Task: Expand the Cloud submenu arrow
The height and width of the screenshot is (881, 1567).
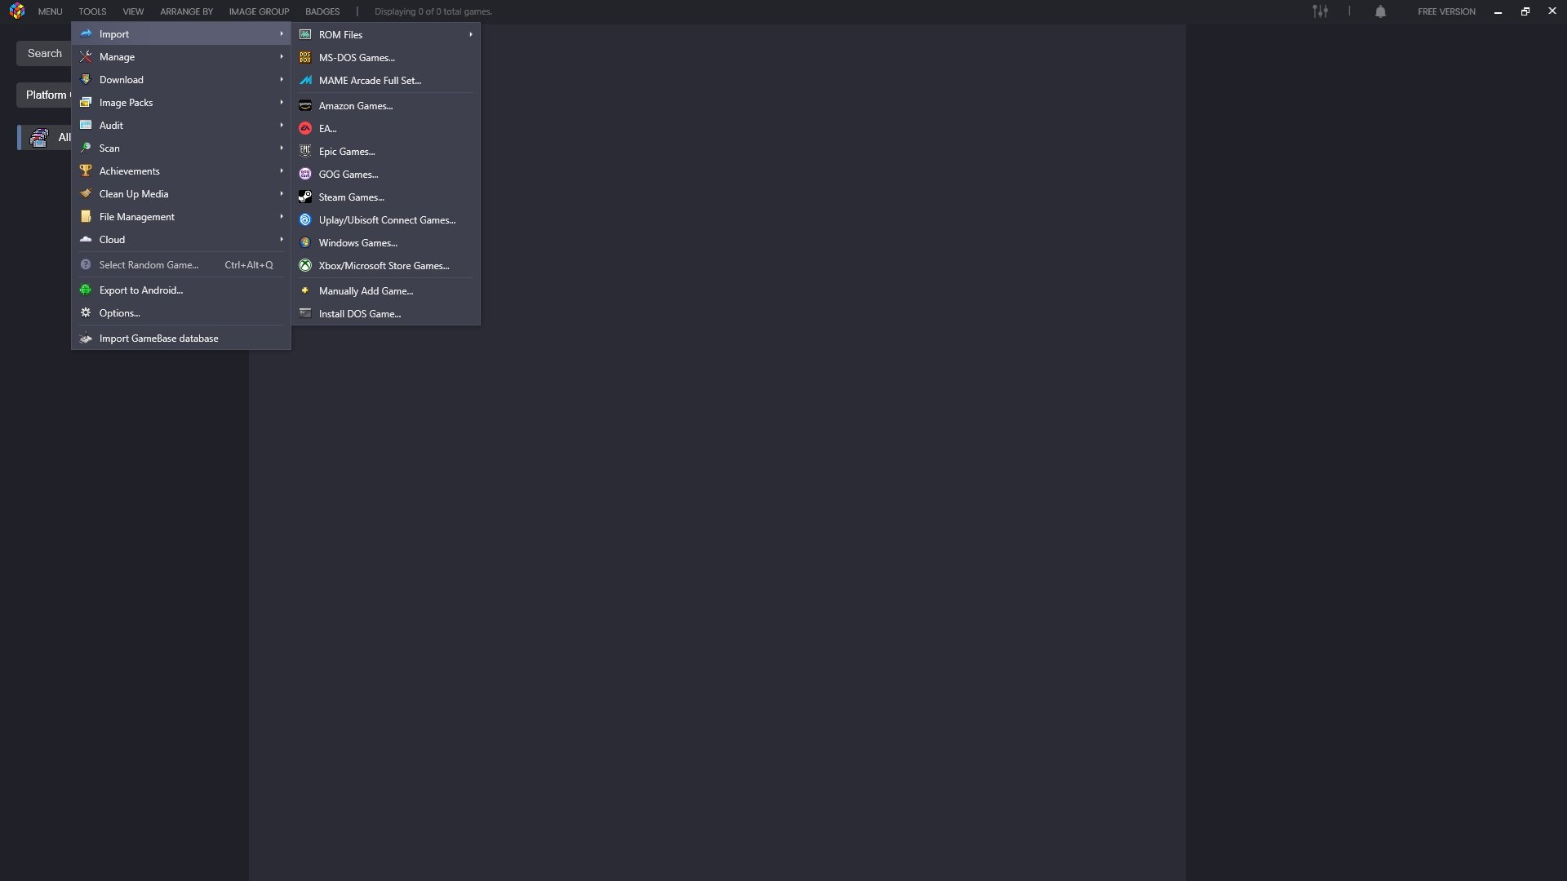Action: (282, 240)
